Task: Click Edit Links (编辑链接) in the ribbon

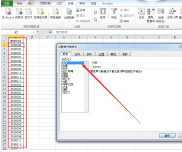Action: point(83,21)
